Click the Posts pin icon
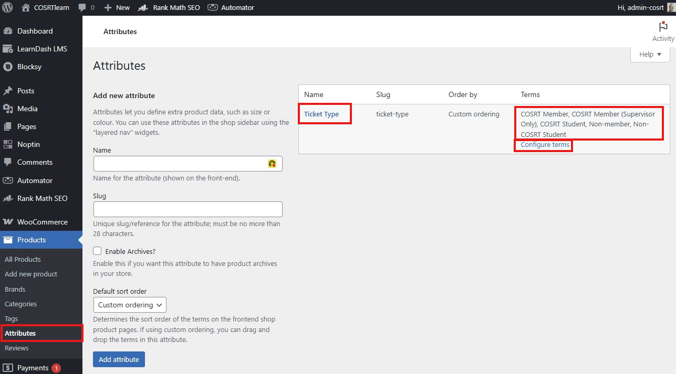Screen dimensions: 676x374 [x=8, y=91]
